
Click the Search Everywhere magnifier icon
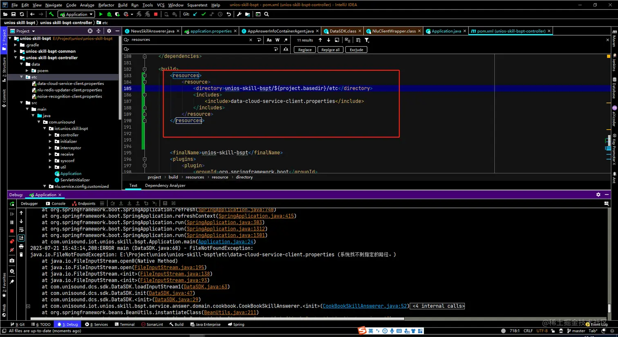(266, 14)
